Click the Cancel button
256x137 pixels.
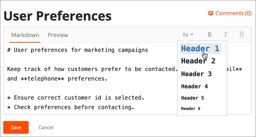(x=46, y=128)
